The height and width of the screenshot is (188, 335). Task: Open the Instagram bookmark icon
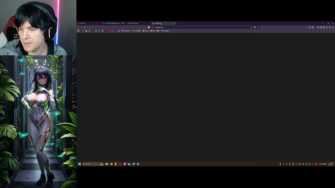point(86,31)
